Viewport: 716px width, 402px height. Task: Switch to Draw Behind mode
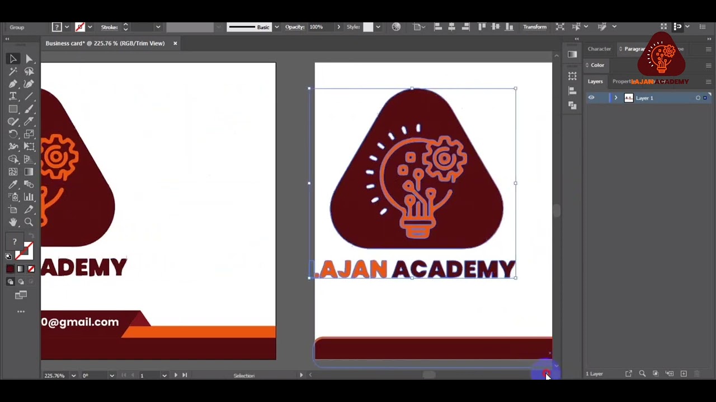(21, 282)
